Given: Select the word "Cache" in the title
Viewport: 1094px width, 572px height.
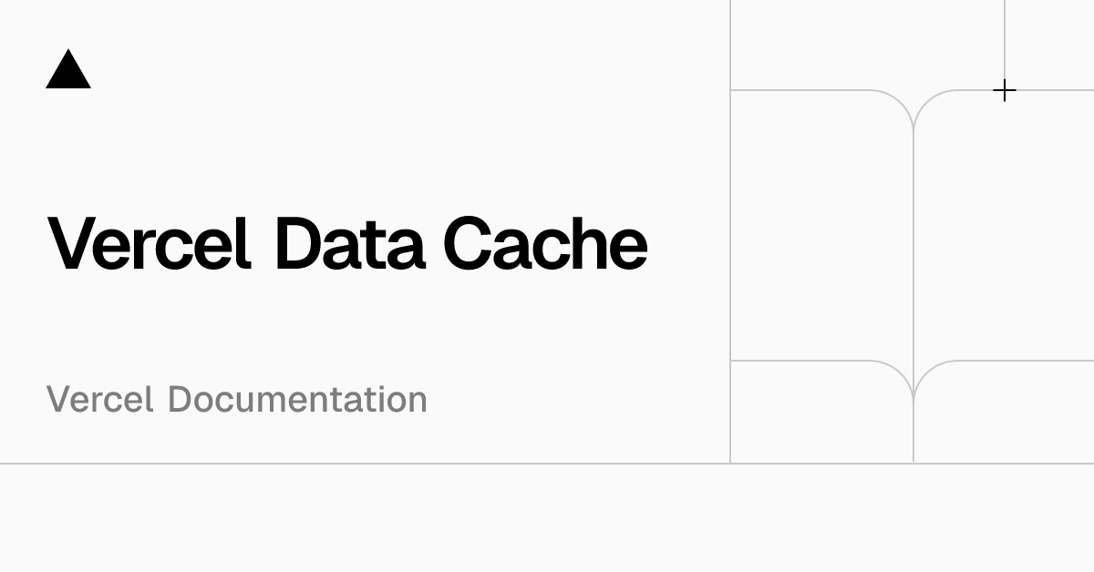Looking at the screenshot, I should [x=545, y=243].
